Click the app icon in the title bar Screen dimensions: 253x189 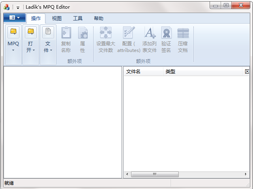click(6, 7)
